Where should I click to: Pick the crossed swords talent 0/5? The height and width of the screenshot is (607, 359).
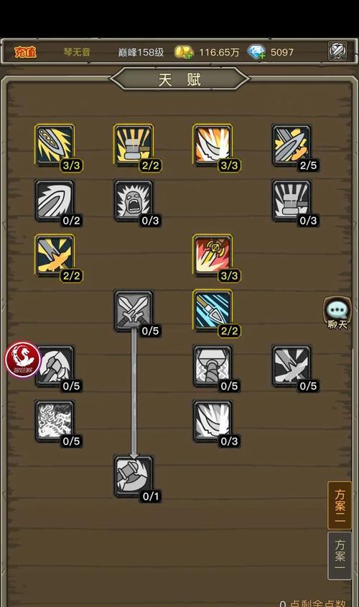click(x=134, y=311)
